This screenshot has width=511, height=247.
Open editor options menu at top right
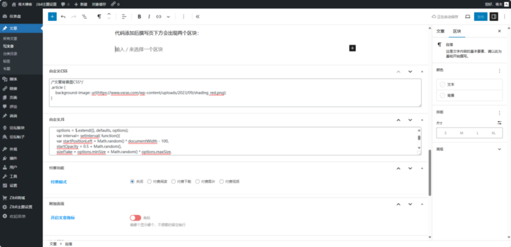coord(505,17)
